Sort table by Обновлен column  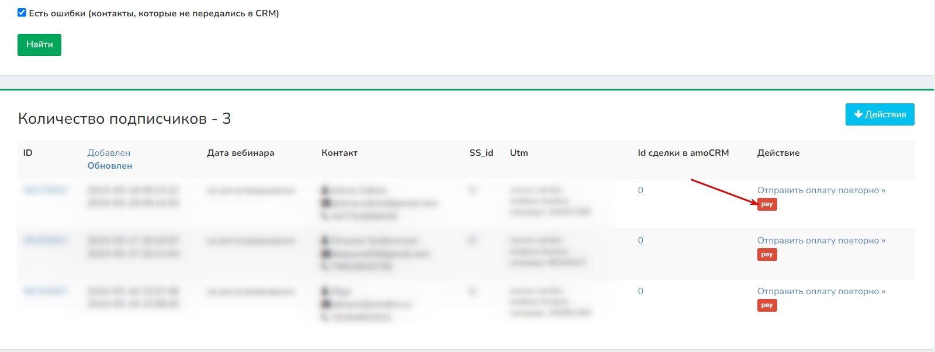pyautogui.click(x=110, y=166)
